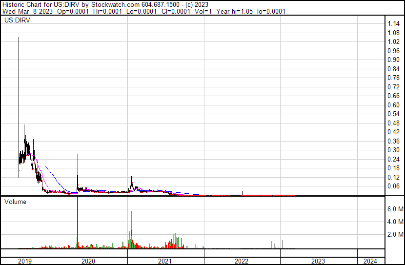Click the 0.06 price axis value

click(x=393, y=186)
